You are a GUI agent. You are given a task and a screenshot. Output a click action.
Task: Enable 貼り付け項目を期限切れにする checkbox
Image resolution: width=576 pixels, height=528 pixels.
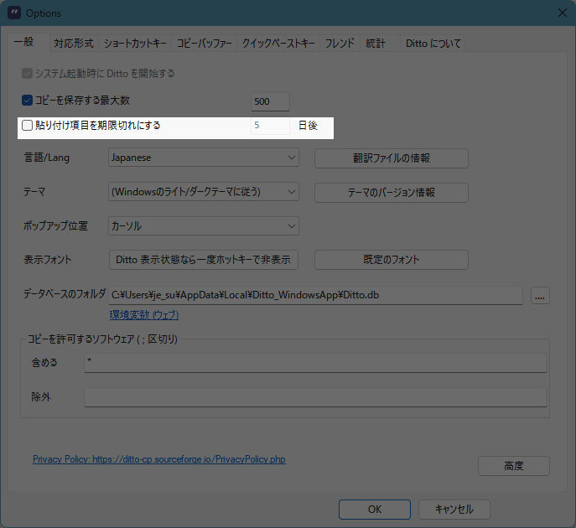click(x=27, y=125)
